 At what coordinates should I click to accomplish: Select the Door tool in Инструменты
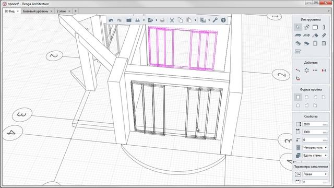315,43
